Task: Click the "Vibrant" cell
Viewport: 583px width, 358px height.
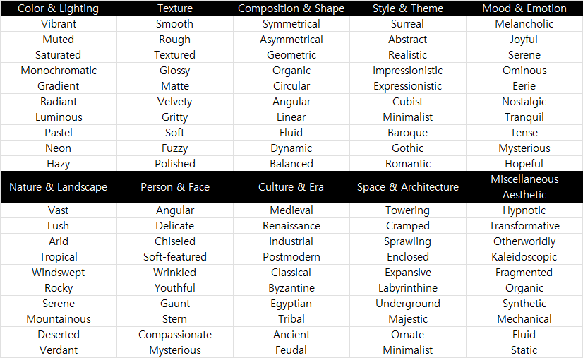Action: point(59,24)
